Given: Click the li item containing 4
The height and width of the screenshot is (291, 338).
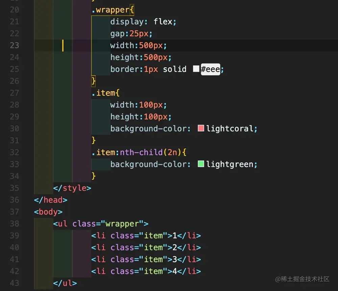Looking at the screenshot, I should [146, 271].
